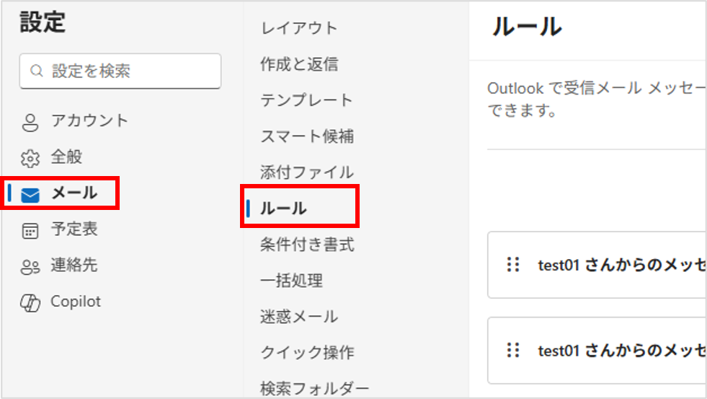Open the レイアウト settings page
The image size is (707, 399).
298,28
